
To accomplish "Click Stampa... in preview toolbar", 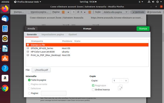I will (19, 12).
